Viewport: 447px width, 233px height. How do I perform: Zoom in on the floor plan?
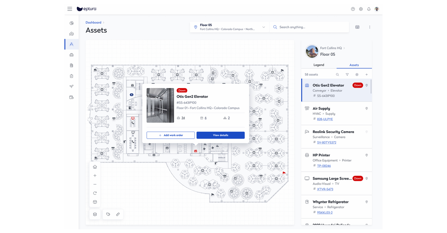tap(95, 175)
